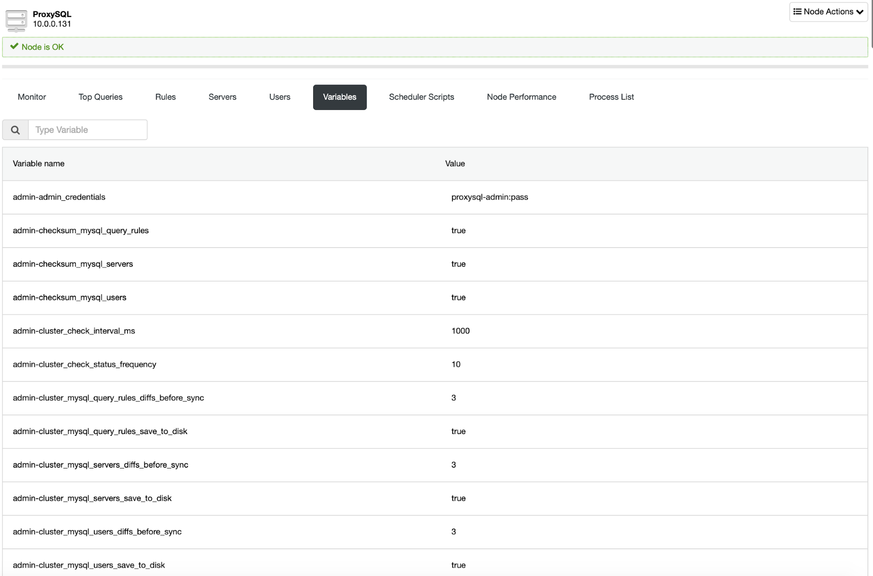873x576 pixels.
Task: Click the value 10 cell
Action: pos(456,365)
